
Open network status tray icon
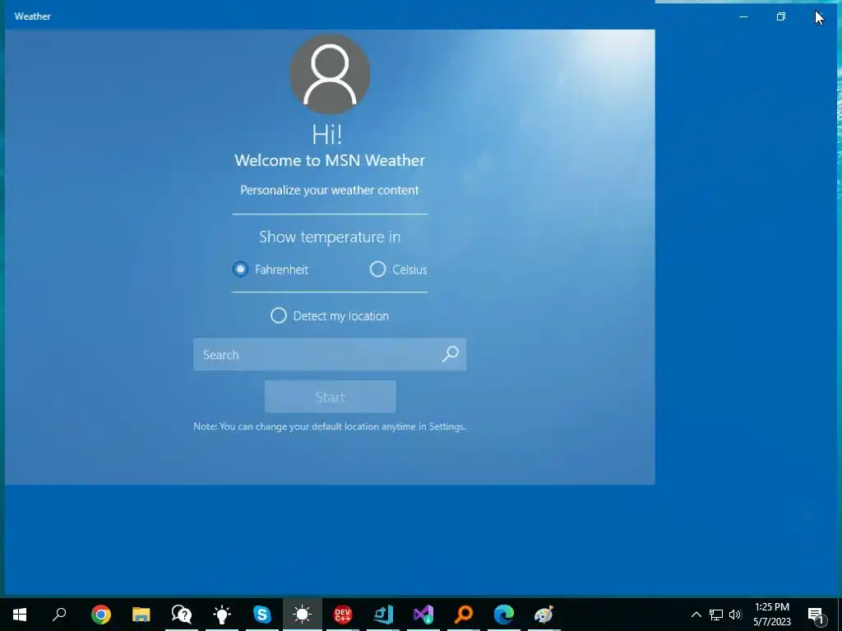[x=716, y=615]
